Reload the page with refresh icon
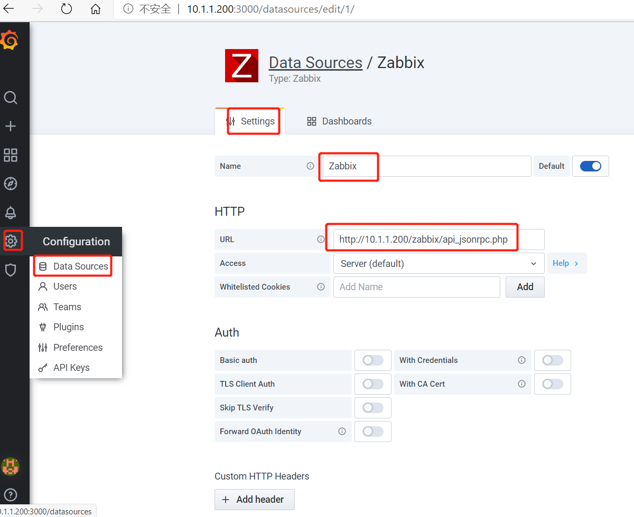The height and width of the screenshot is (517, 634). 67,9
